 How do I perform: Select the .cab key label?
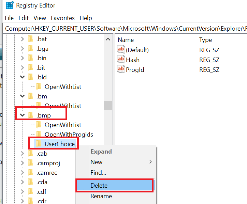42,154
